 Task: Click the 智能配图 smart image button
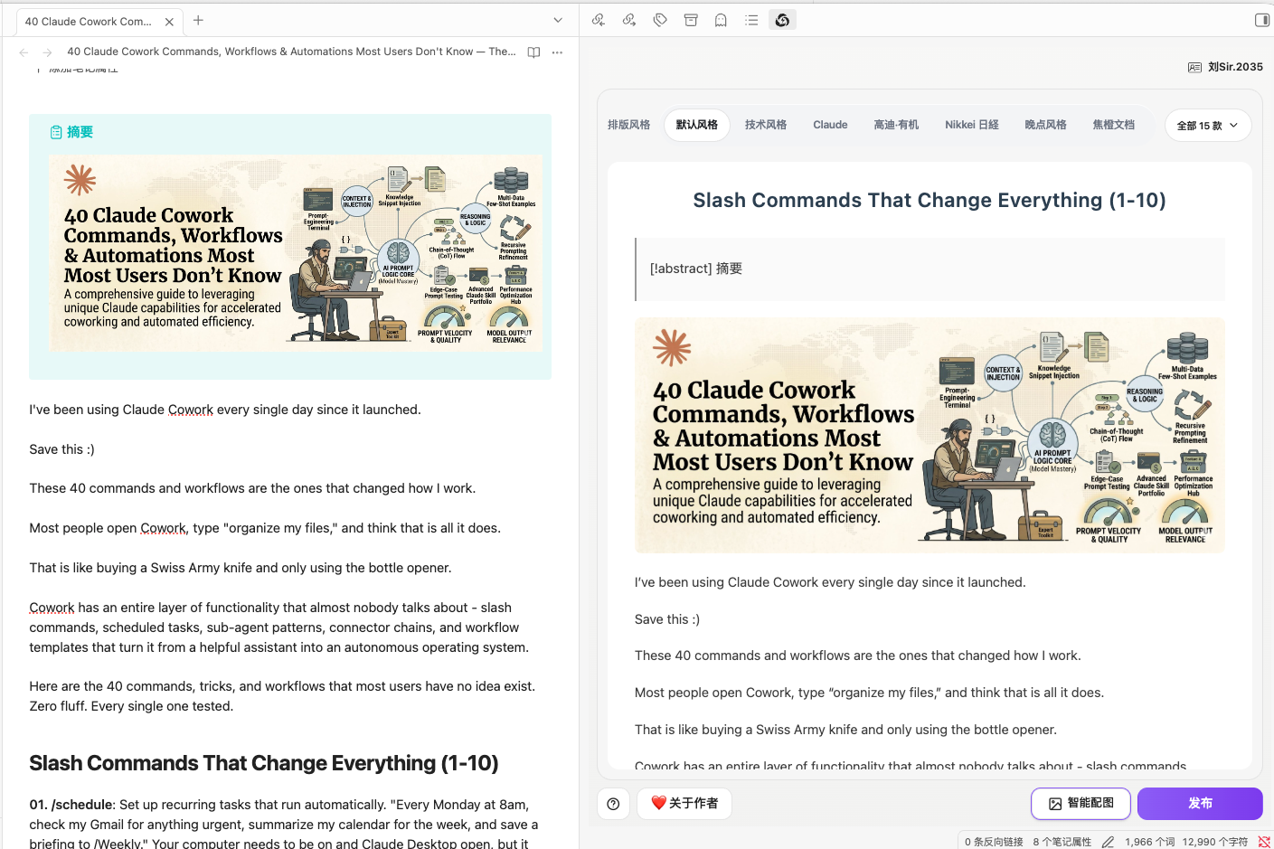click(x=1081, y=804)
